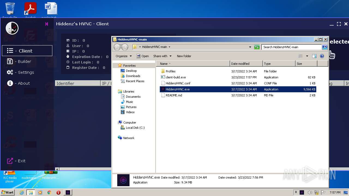
Task: Open Windows Media Player from the taskbar
Action: [x=40, y=192]
